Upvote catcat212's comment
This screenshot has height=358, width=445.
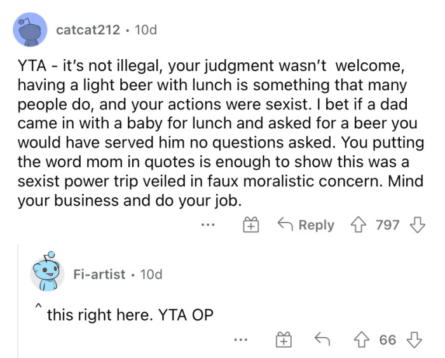359,224
